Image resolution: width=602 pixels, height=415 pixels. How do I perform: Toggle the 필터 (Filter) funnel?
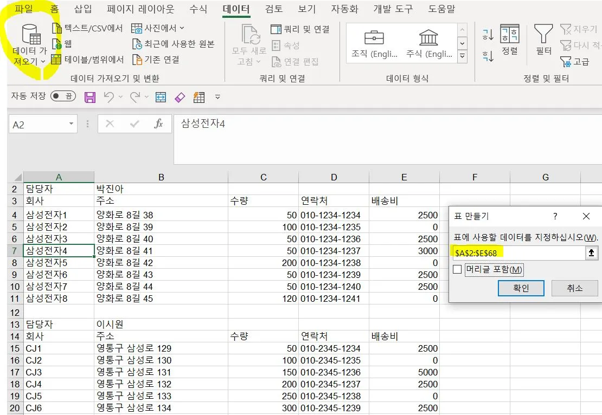543,40
